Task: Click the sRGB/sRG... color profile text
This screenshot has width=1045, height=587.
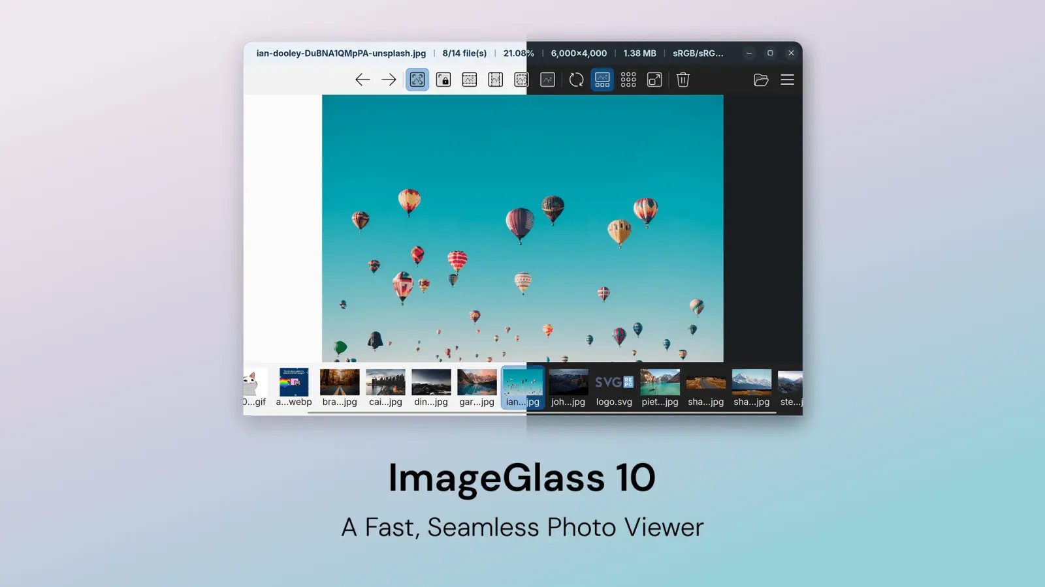Action: (x=698, y=53)
